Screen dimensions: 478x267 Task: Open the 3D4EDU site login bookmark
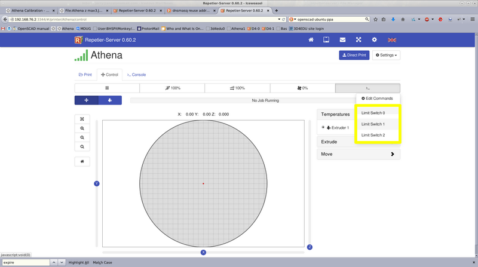[307, 29]
